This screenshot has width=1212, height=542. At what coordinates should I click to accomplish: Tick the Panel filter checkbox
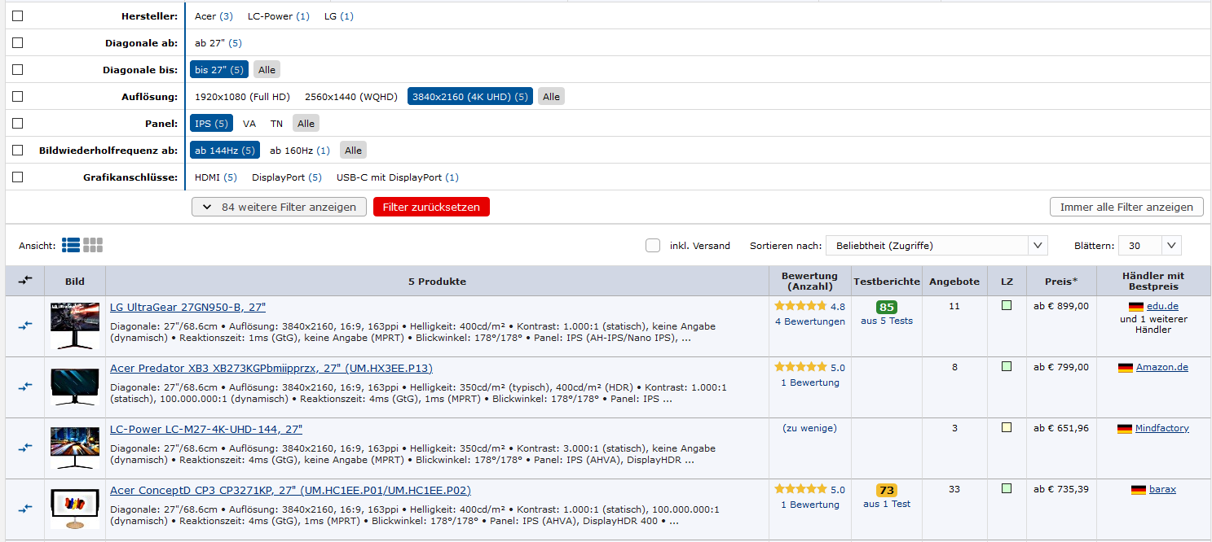[18, 124]
